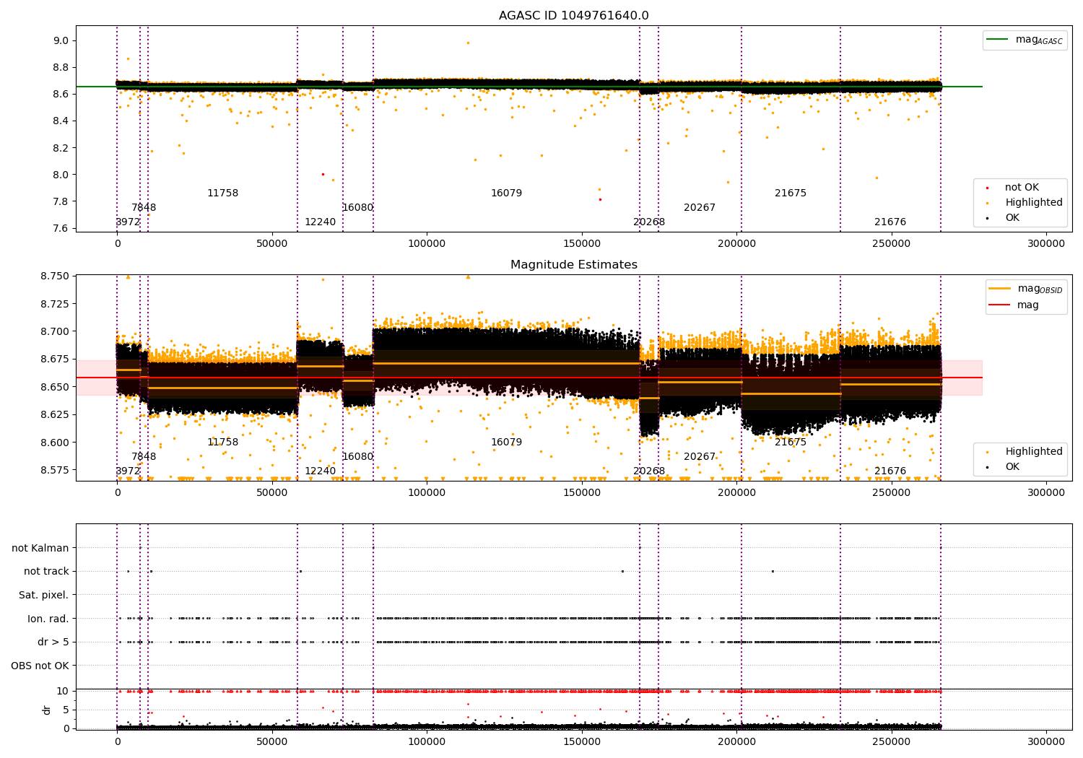Click OBSID label 21676 in Magnitude Estimates plot
The image size is (1083, 758).
(x=890, y=471)
